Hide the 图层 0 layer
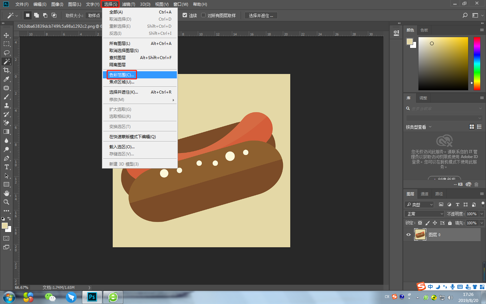The image size is (486, 304). click(x=408, y=234)
